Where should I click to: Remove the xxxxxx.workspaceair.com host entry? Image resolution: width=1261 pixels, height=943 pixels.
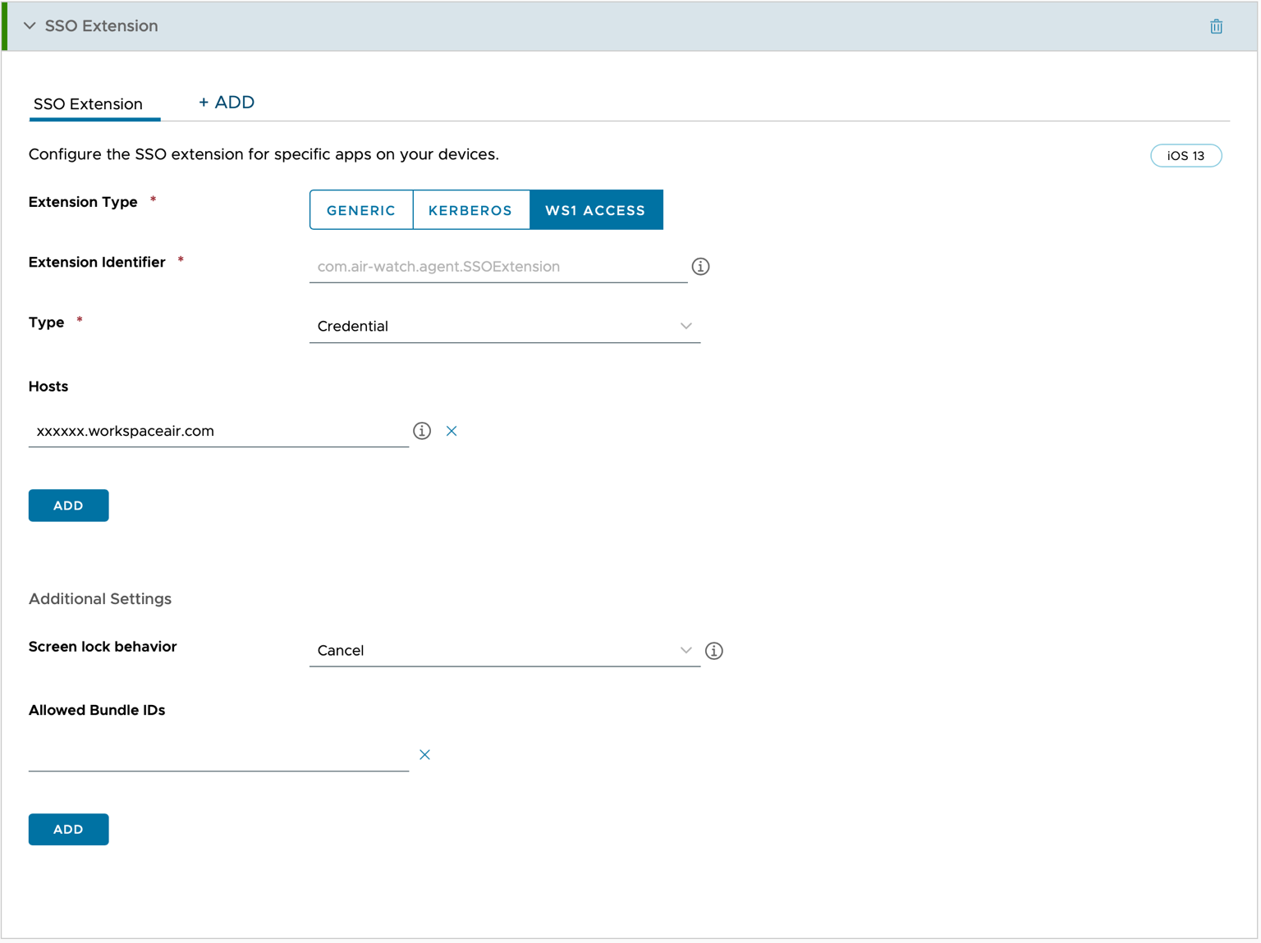pyautogui.click(x=452, y=431)
